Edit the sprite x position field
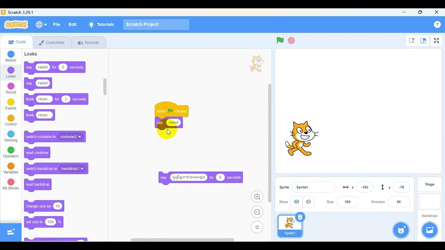The height and width of the screenshot is (250, 445). (x=364, y=187)
